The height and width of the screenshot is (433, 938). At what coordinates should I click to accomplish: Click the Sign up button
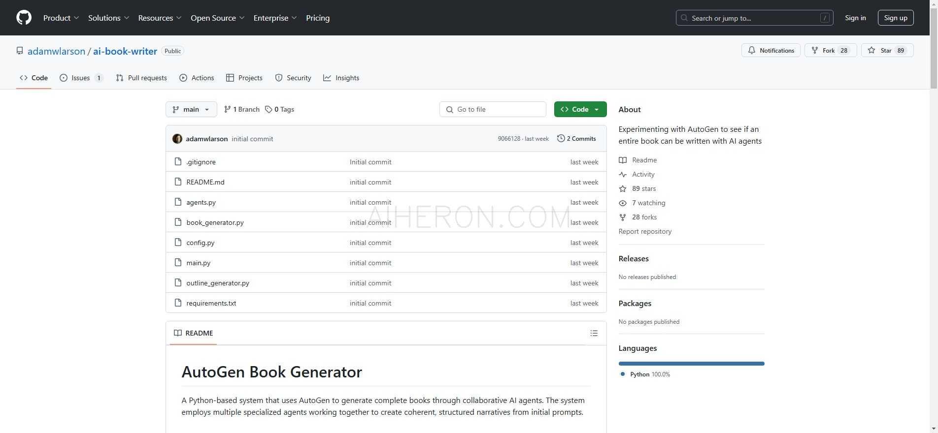pyautogui.click(x=896, y=18)
